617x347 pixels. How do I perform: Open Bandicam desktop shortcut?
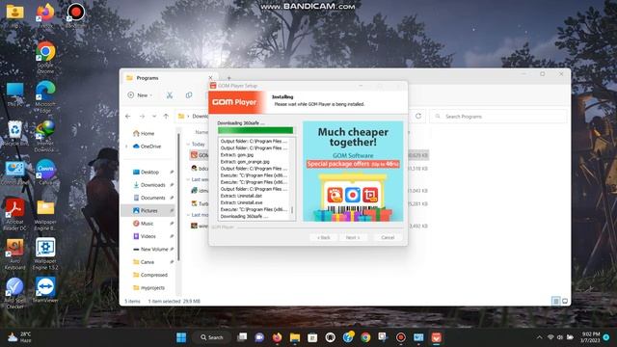point(75,15)
